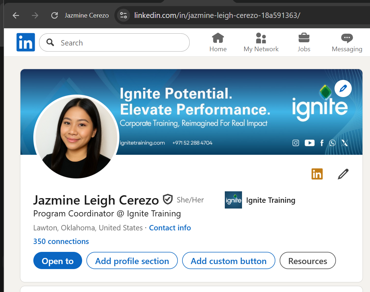This screenshot has width=370, height=292.
Task: Click the She/Her pronouns text
Action: click(x=190, y=200)
